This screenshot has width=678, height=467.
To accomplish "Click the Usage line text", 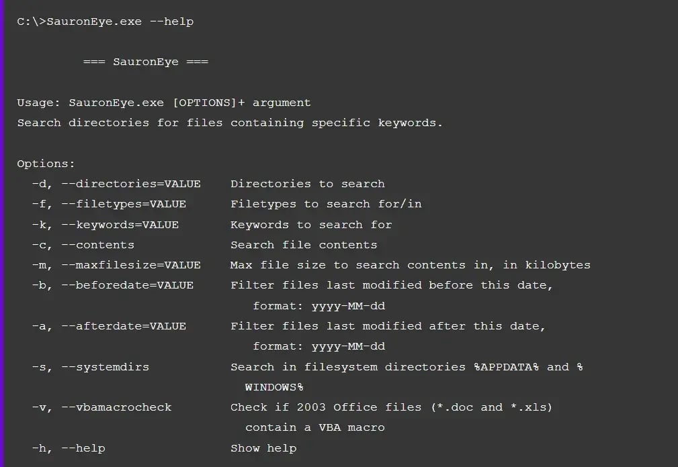I will pyautogui.click(x=164, y=103).
